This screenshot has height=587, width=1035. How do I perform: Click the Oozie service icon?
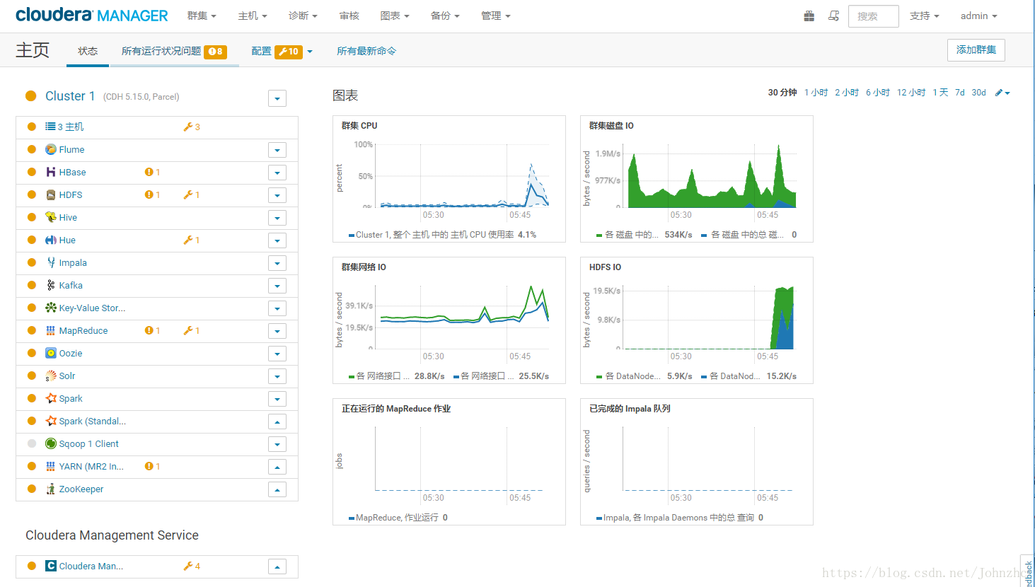pos(51,353)
